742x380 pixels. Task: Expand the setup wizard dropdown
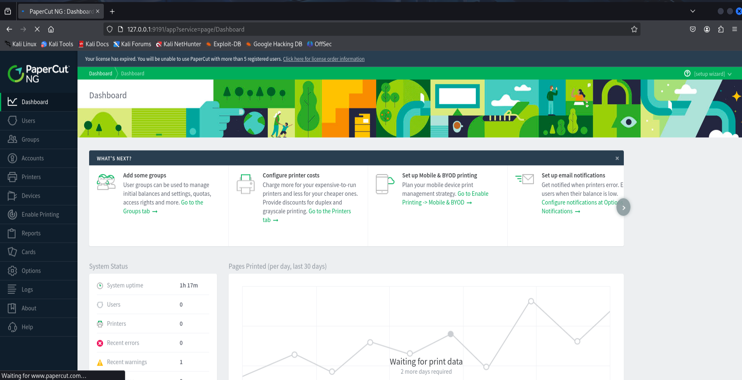point(713,74)
